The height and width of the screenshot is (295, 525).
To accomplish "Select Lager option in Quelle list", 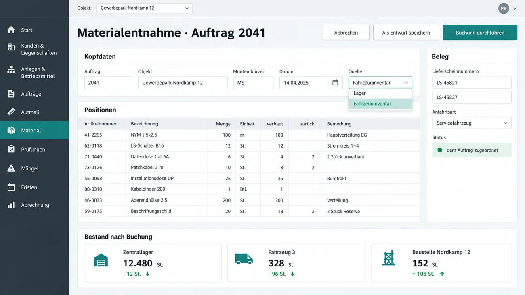I will pyautogui.click(x=380, y=93).
